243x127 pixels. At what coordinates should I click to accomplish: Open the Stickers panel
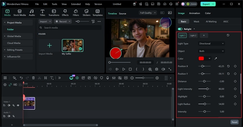pos(87,12)
